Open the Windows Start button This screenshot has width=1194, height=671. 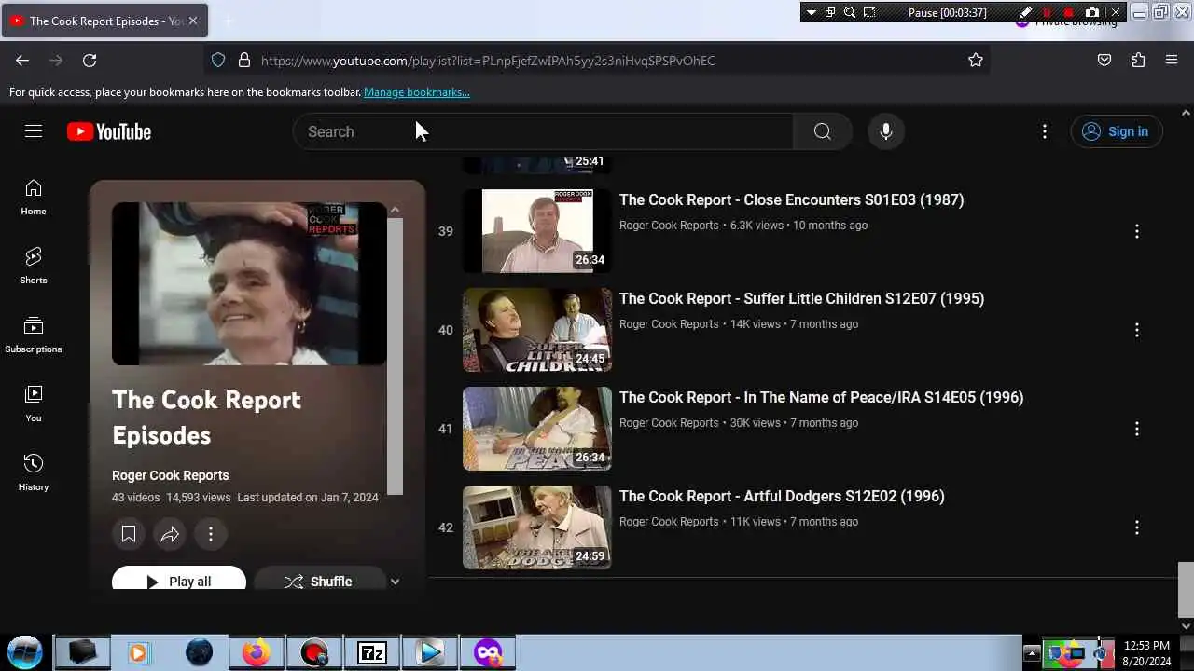pos(25,652)
